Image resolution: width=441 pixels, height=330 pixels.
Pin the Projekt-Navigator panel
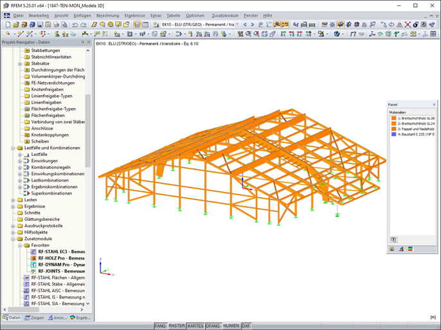point(82,42)
